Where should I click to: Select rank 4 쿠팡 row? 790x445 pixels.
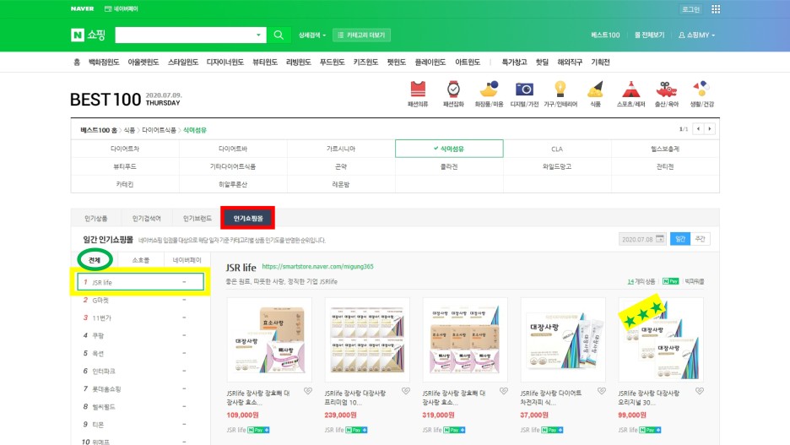(x=141, y=335)
